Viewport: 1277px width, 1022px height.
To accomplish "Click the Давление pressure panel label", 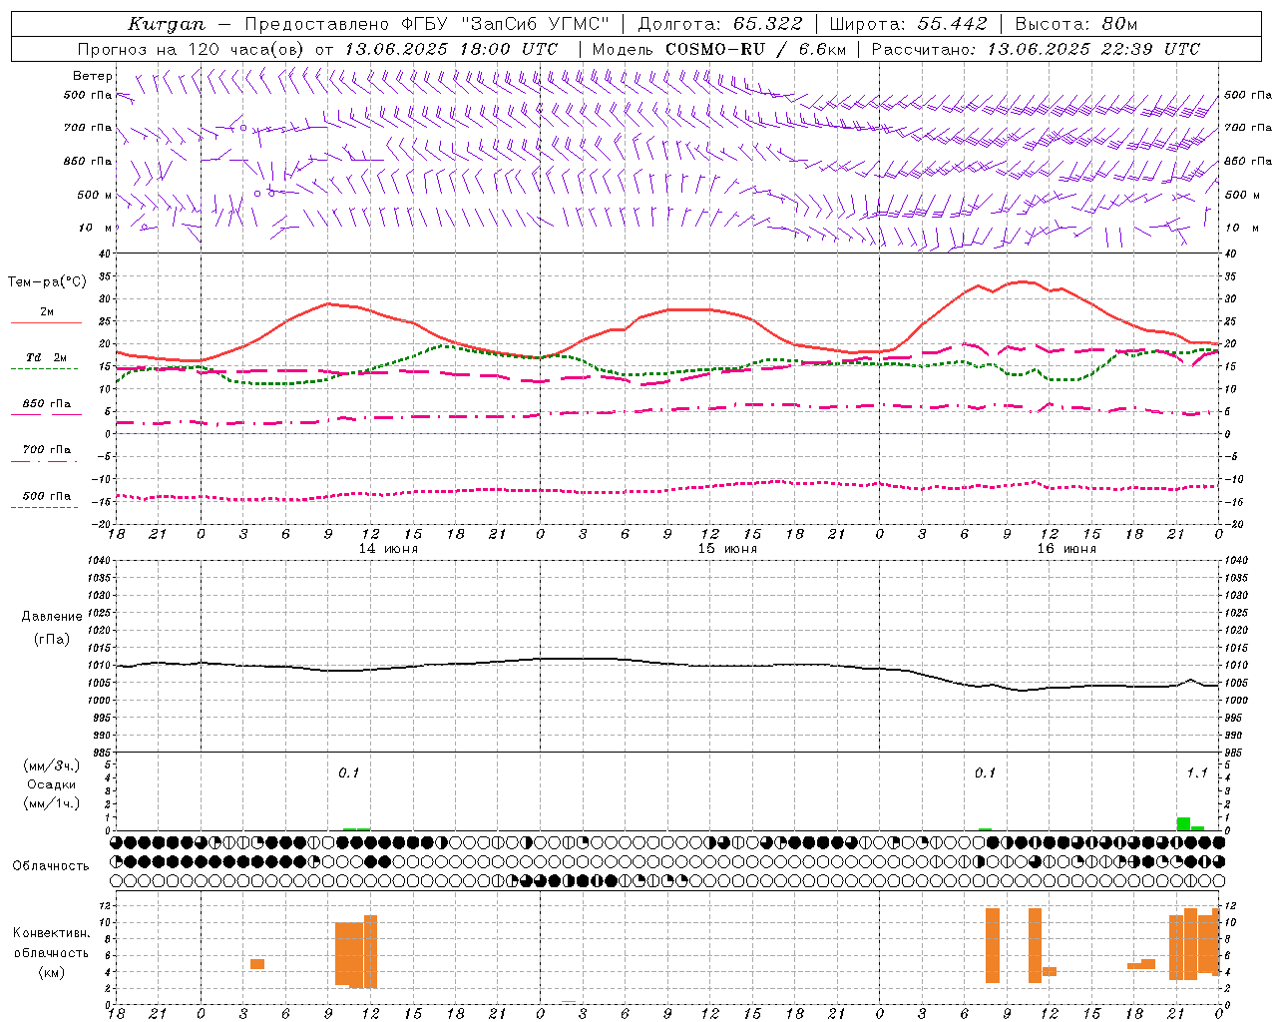I will pyautogui.click(x=52, y=617).
